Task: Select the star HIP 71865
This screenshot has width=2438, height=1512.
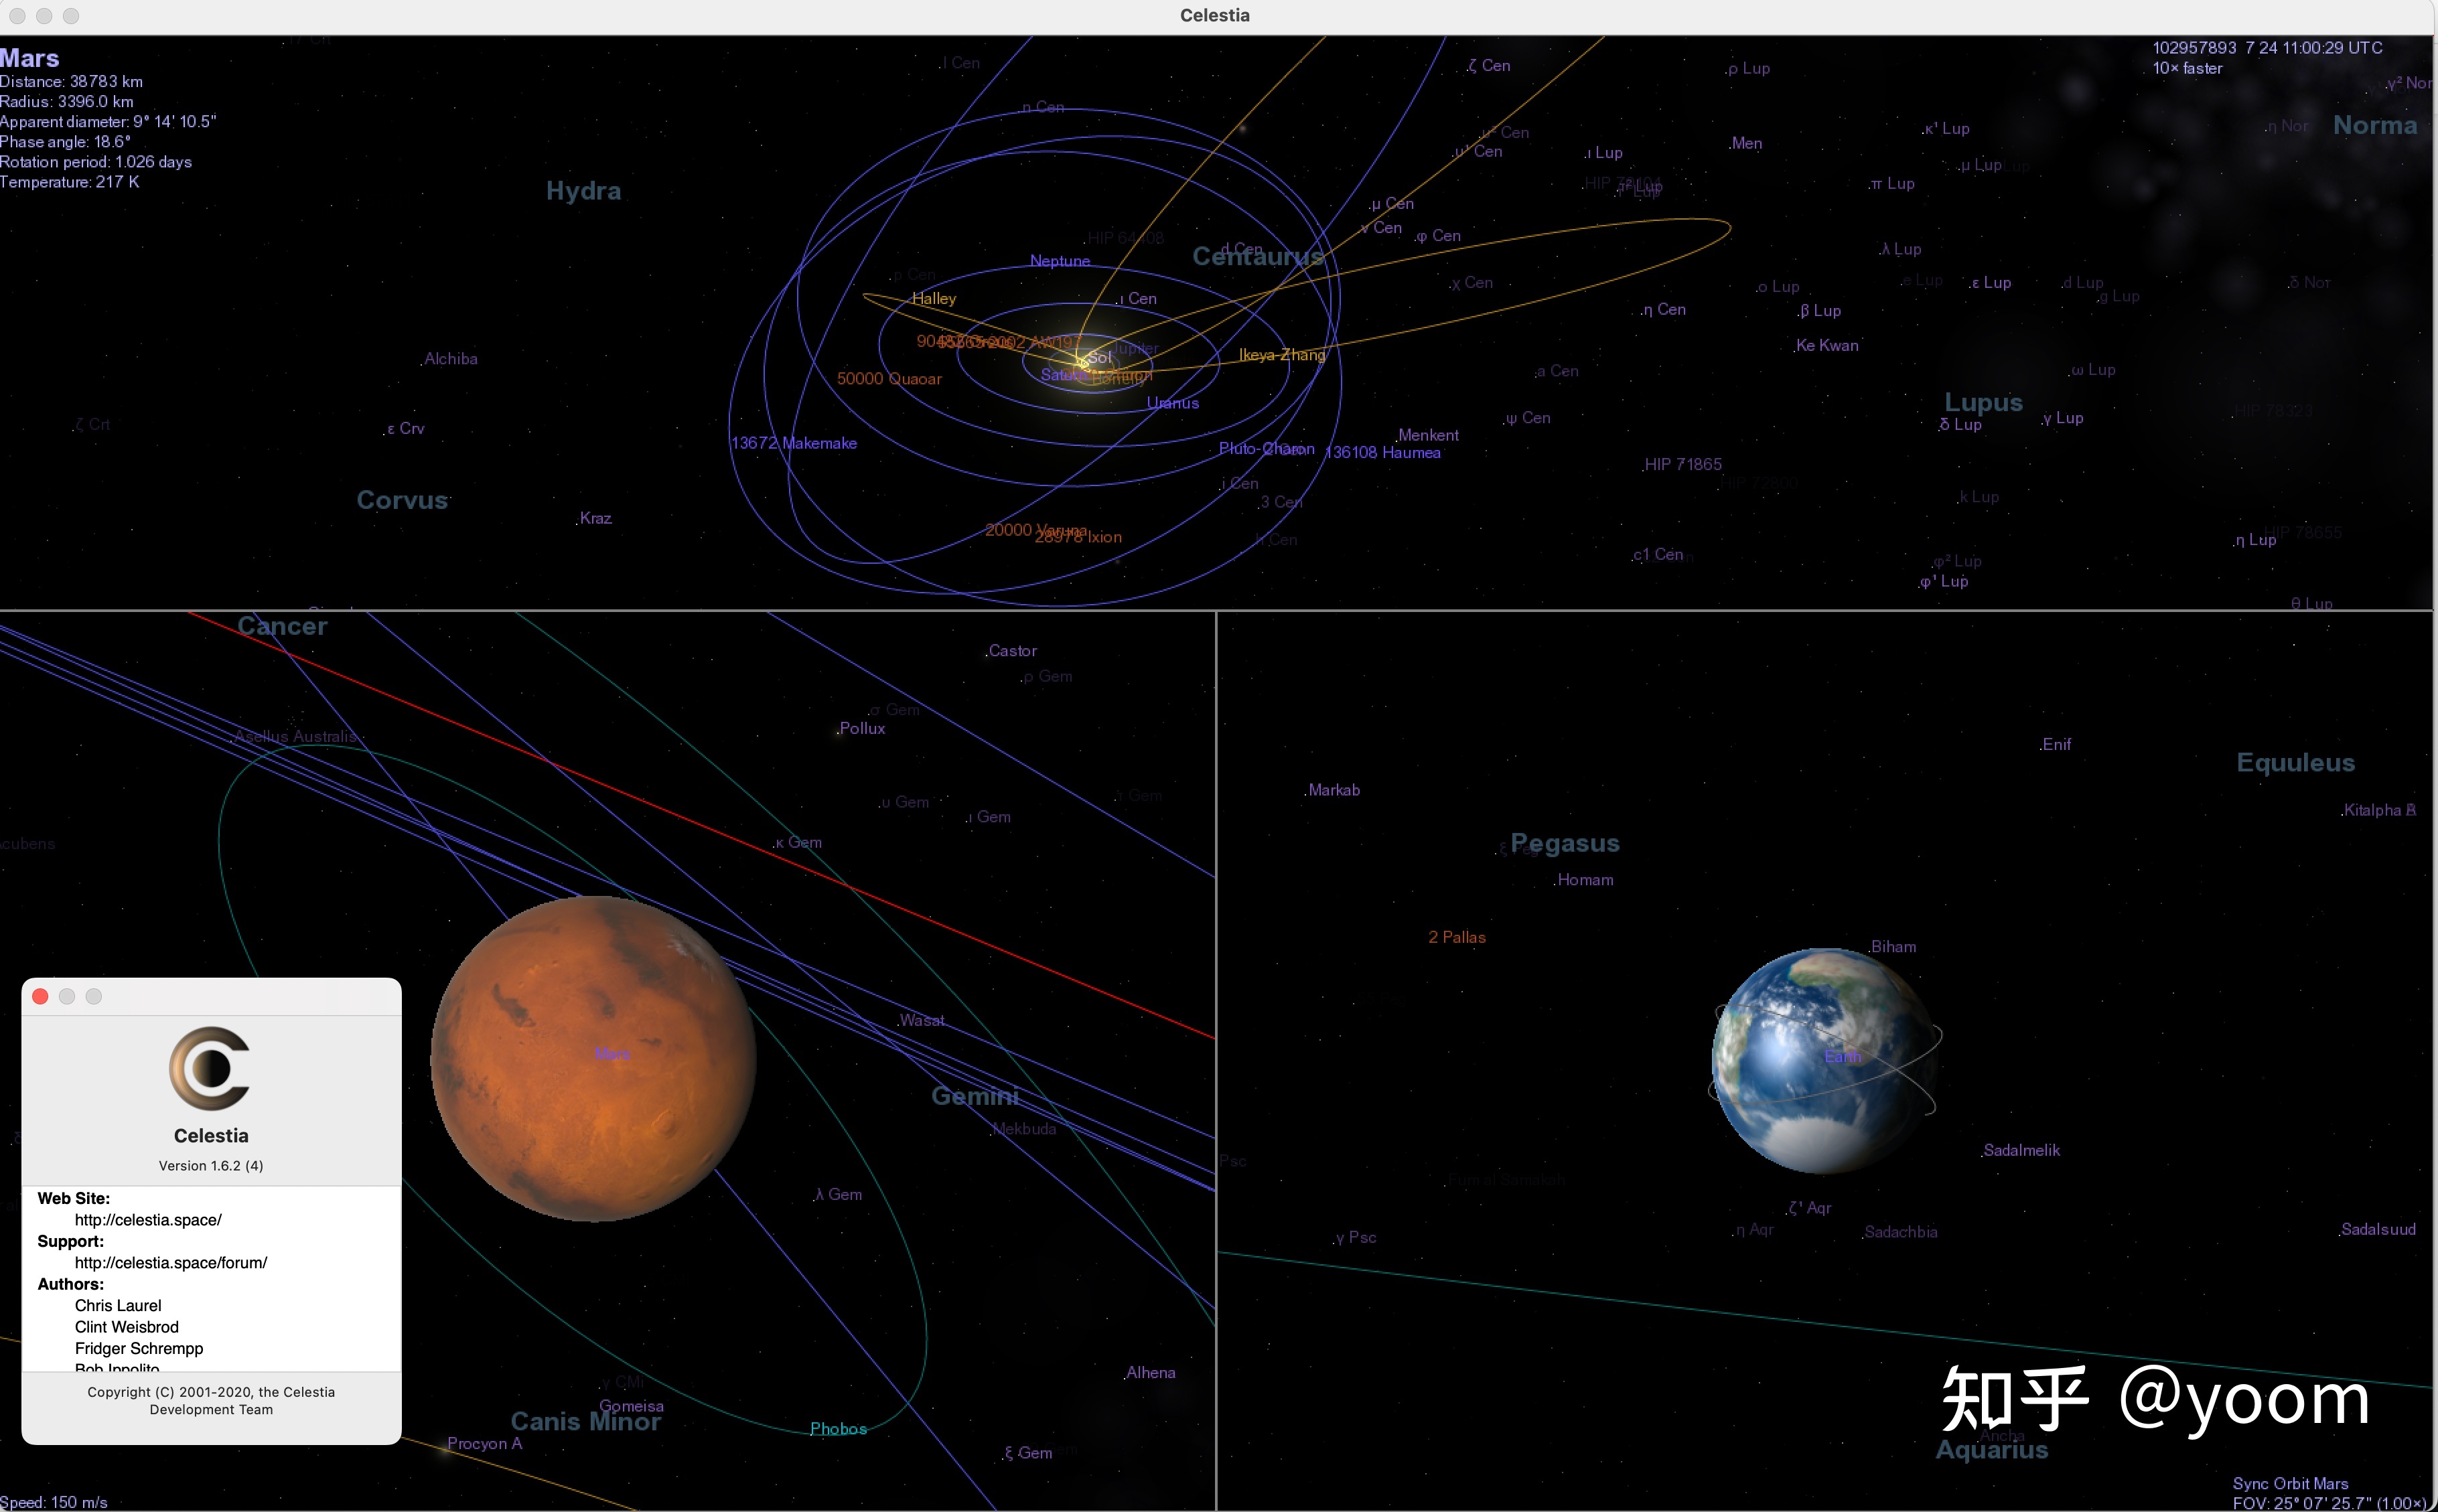Action: pos(1682,465)
